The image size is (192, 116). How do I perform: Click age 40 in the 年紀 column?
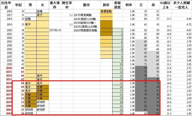18,53
